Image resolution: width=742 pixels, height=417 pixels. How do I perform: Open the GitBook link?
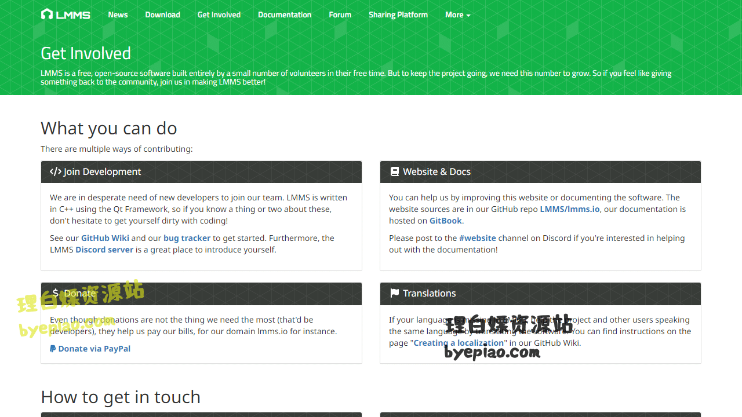(x=446, y=221)
